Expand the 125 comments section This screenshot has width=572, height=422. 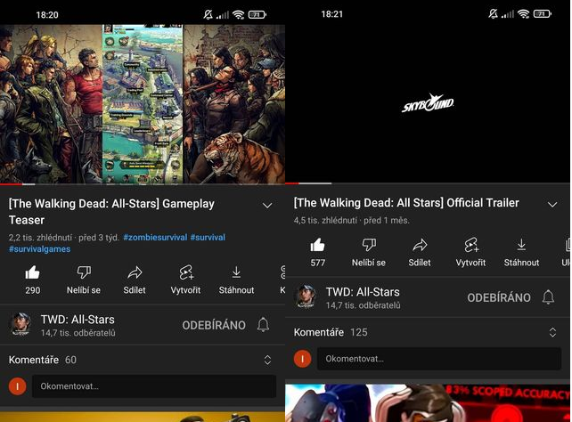(x=552, y=332)
